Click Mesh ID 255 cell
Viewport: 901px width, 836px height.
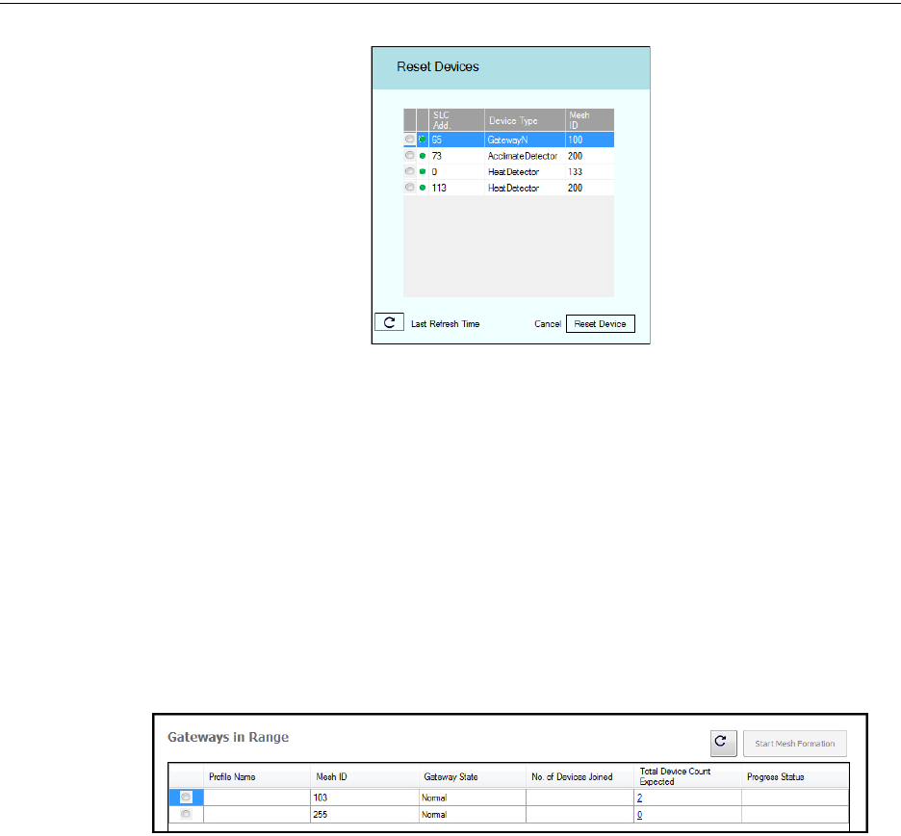point(364,814)
